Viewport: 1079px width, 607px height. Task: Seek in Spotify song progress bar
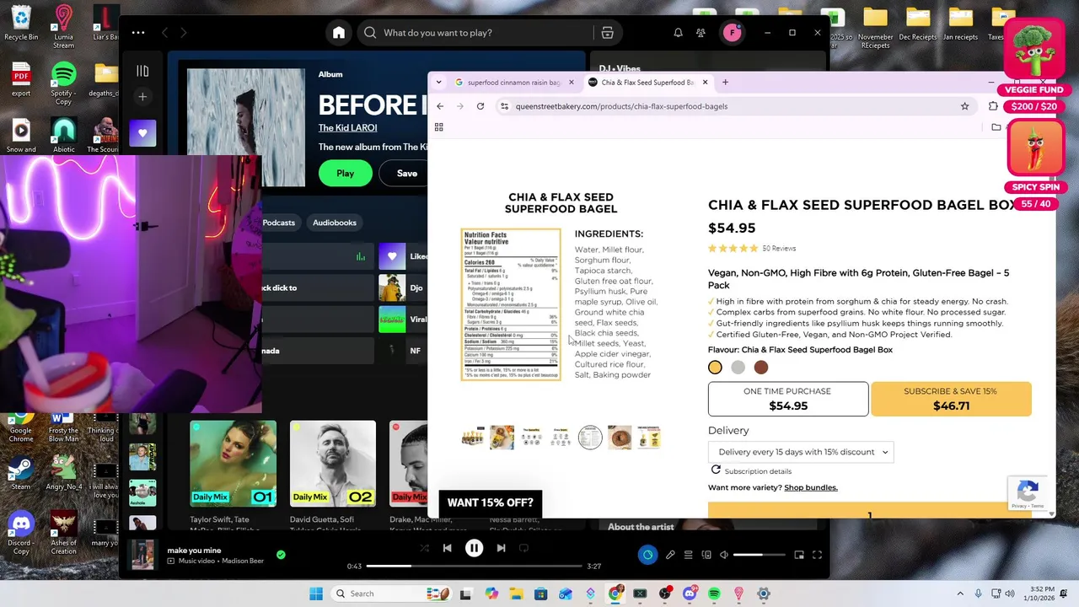474,566
